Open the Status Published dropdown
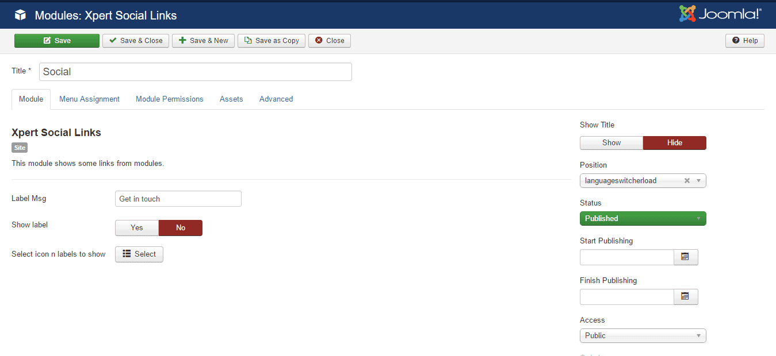The height and width of the screenshot is (356, 776). [x=643, y=219]
